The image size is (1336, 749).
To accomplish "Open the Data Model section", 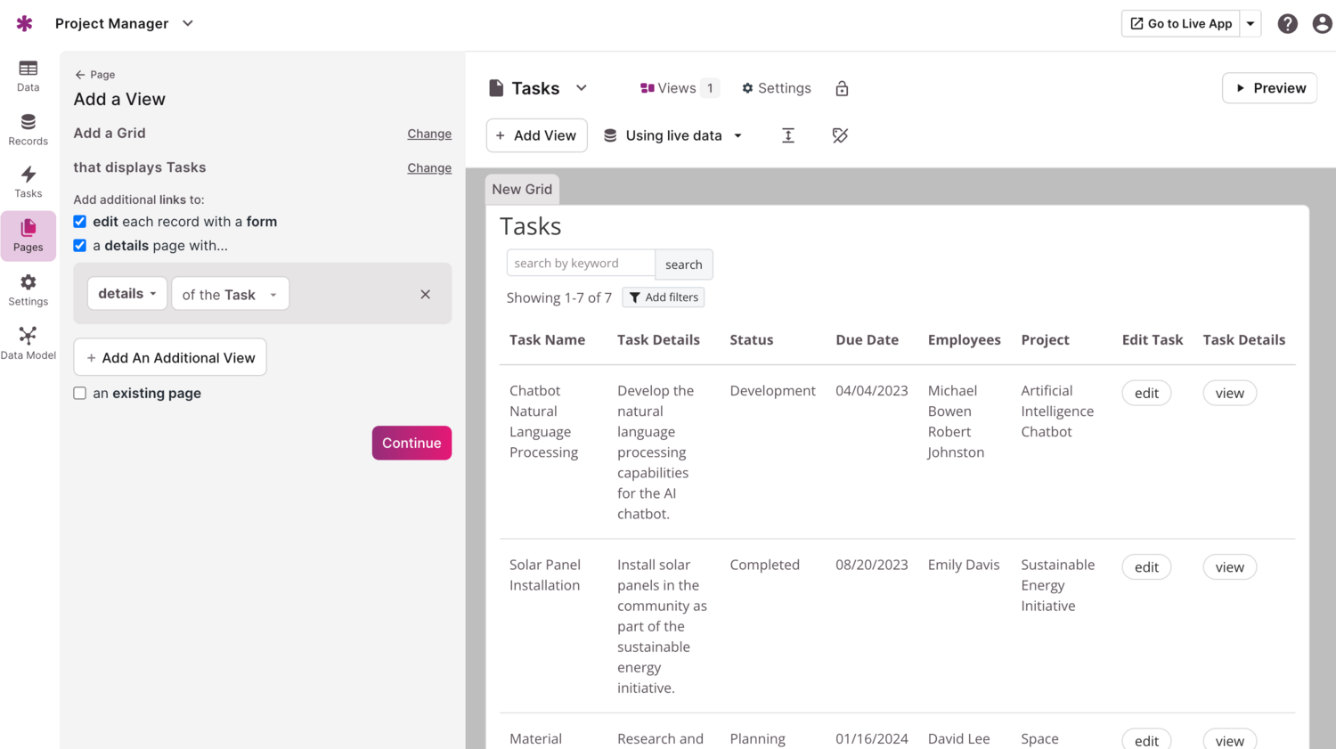I will (28, 343).
